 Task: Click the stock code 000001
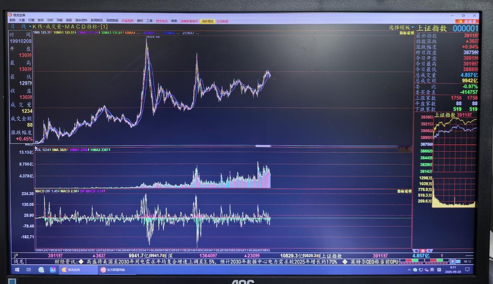465,28
